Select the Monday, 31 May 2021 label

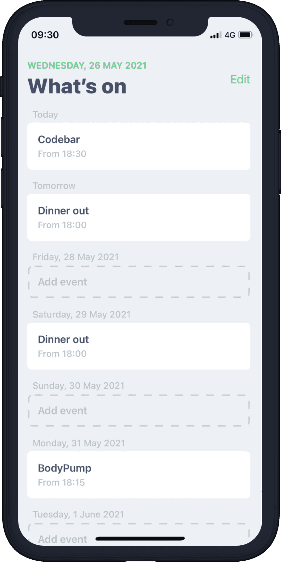click(x=79, y=443)
